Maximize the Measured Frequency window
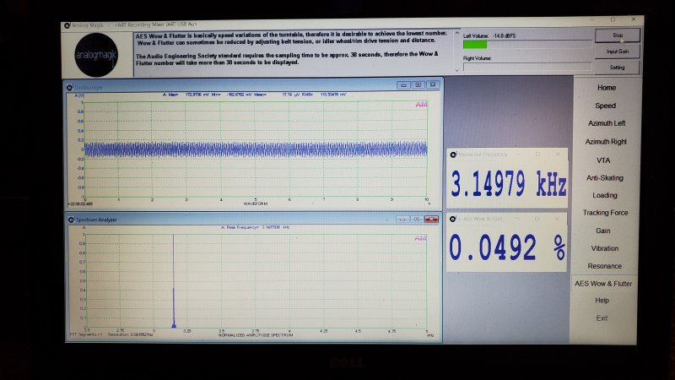 [537, 154]
